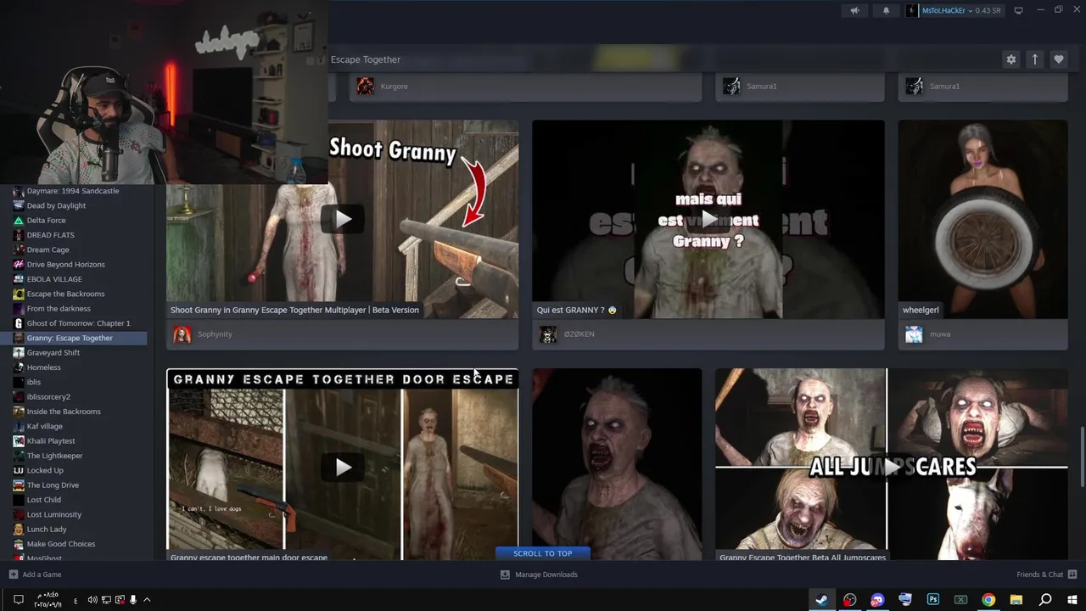Screen dimensions: 1086x611
Task: Click the upward arrow button in game header
Action: pyautogui.click(x=1034, y=59)
